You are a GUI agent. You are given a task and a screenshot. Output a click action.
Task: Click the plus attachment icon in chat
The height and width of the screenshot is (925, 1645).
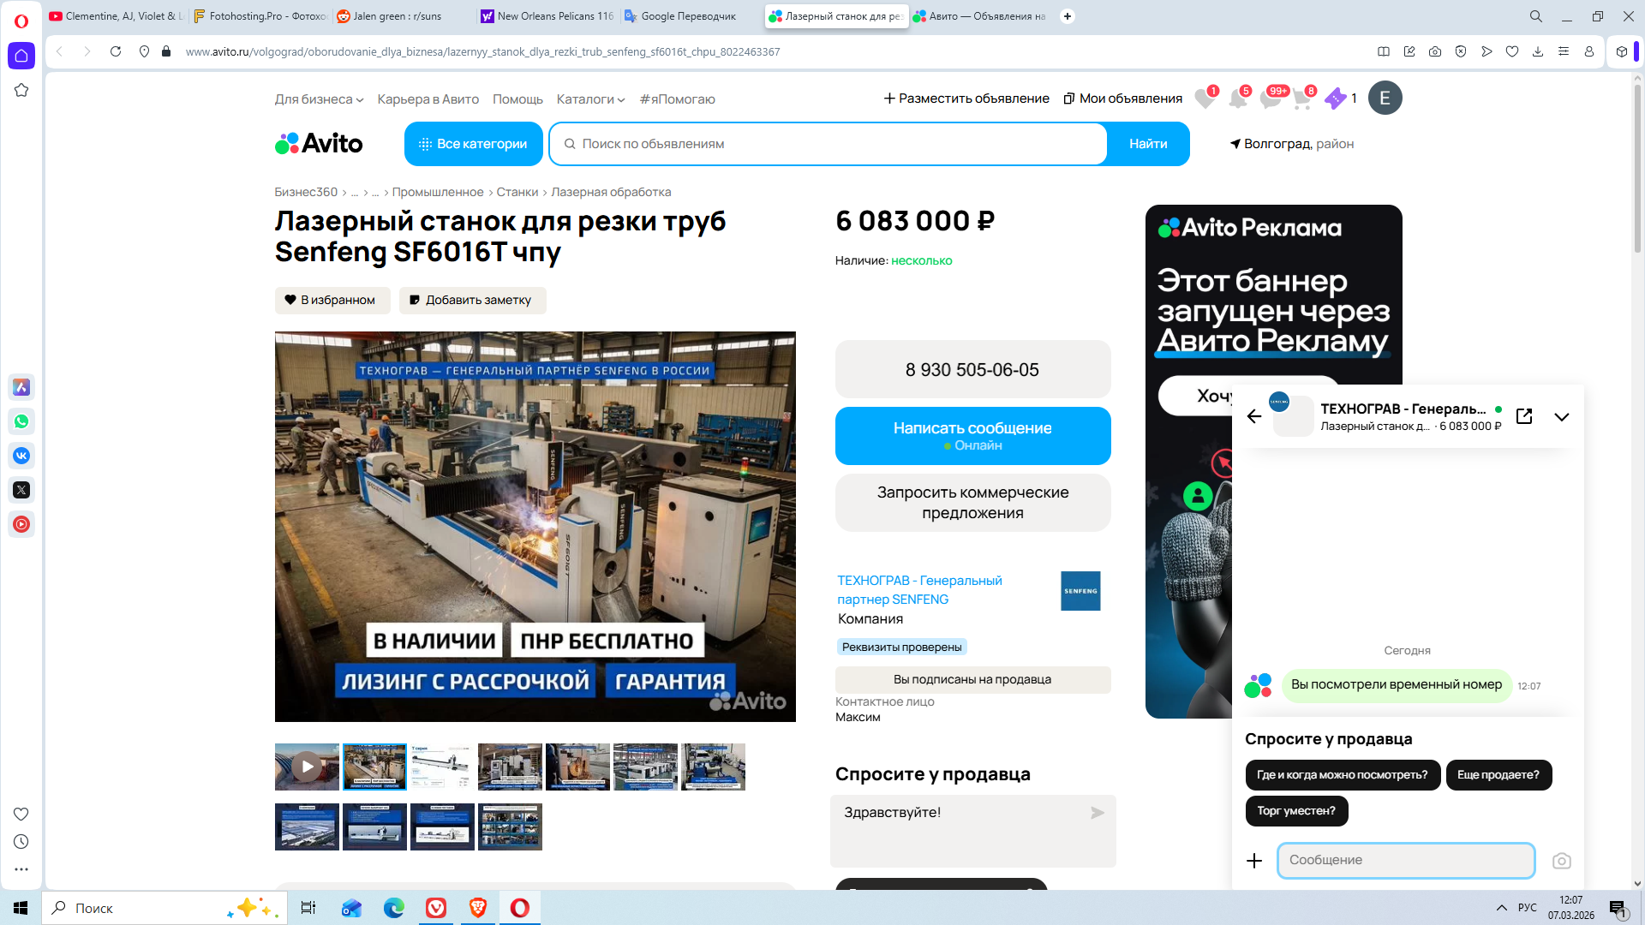pos(1254,861)
